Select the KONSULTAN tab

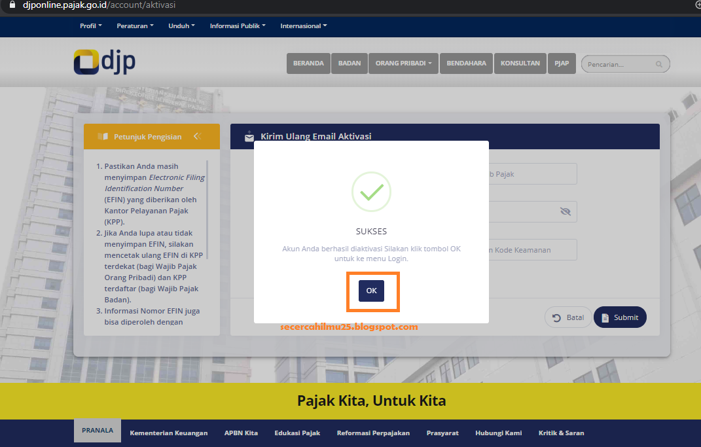[520, 63]
